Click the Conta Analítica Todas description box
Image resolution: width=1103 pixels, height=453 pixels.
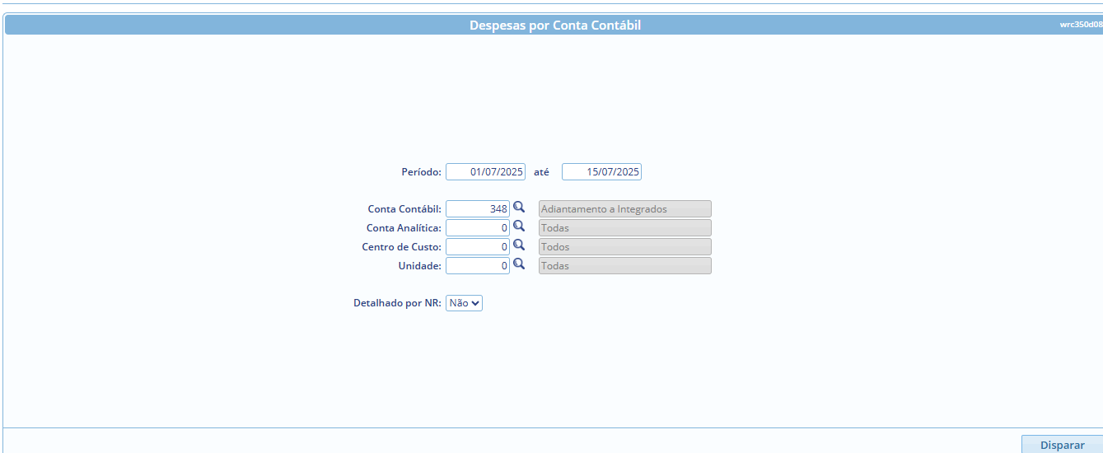(x=624, y=228)
